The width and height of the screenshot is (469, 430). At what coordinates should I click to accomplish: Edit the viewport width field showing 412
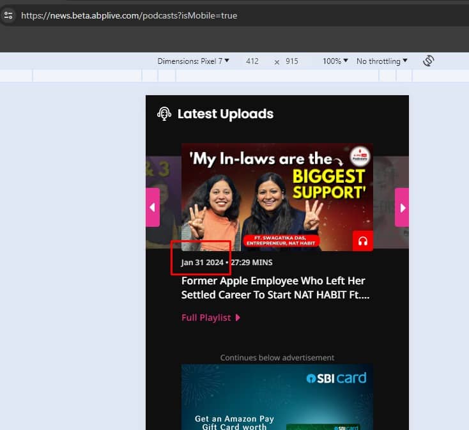(252, 61)
